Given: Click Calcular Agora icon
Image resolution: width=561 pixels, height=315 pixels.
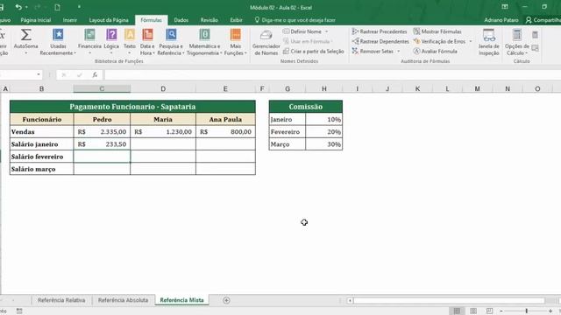Looking at the screenshot, I should tap(535, 35).
